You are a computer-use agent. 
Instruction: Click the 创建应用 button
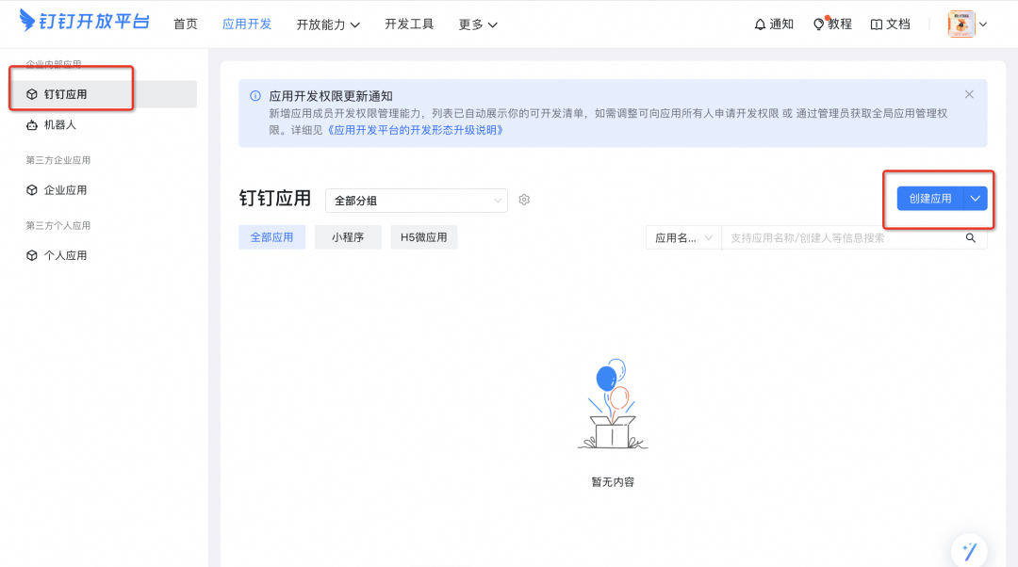pyautogui.click(x=929, y=199)
